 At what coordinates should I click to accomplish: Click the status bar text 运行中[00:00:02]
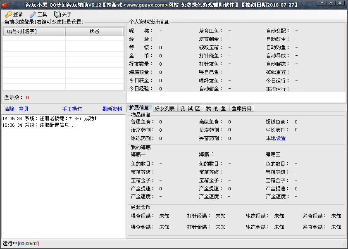point(21,244)
